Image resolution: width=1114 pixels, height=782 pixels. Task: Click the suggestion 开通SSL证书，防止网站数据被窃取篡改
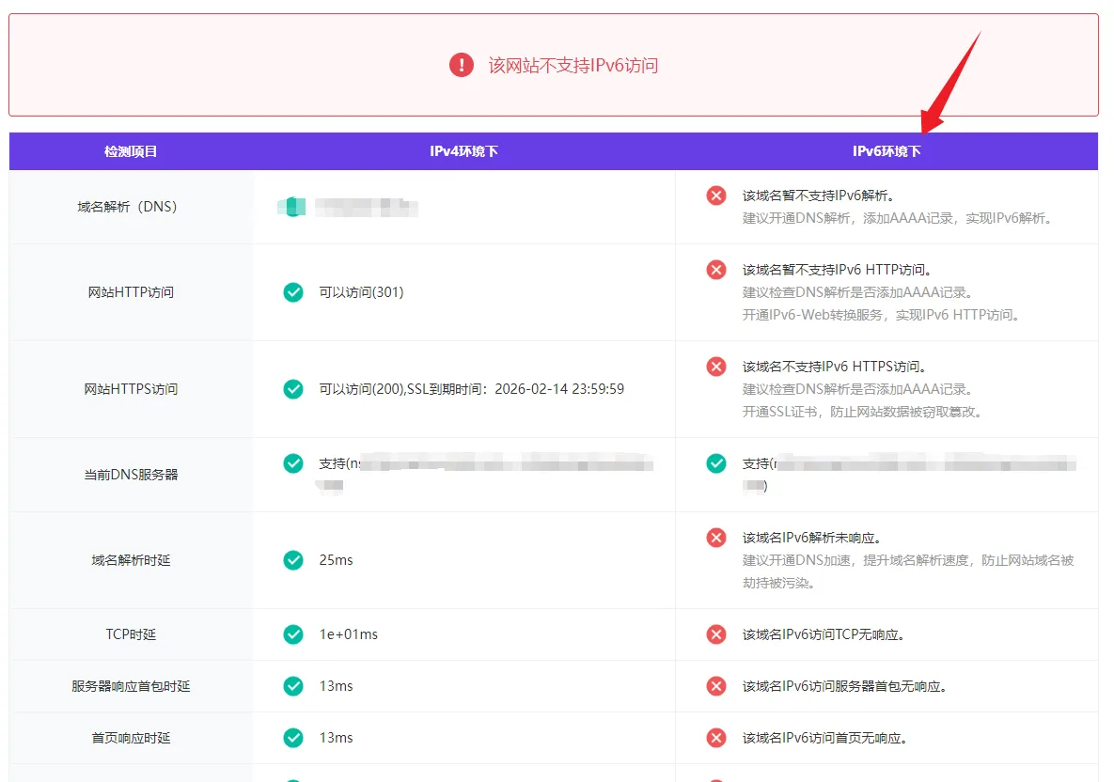coord(862,412)
